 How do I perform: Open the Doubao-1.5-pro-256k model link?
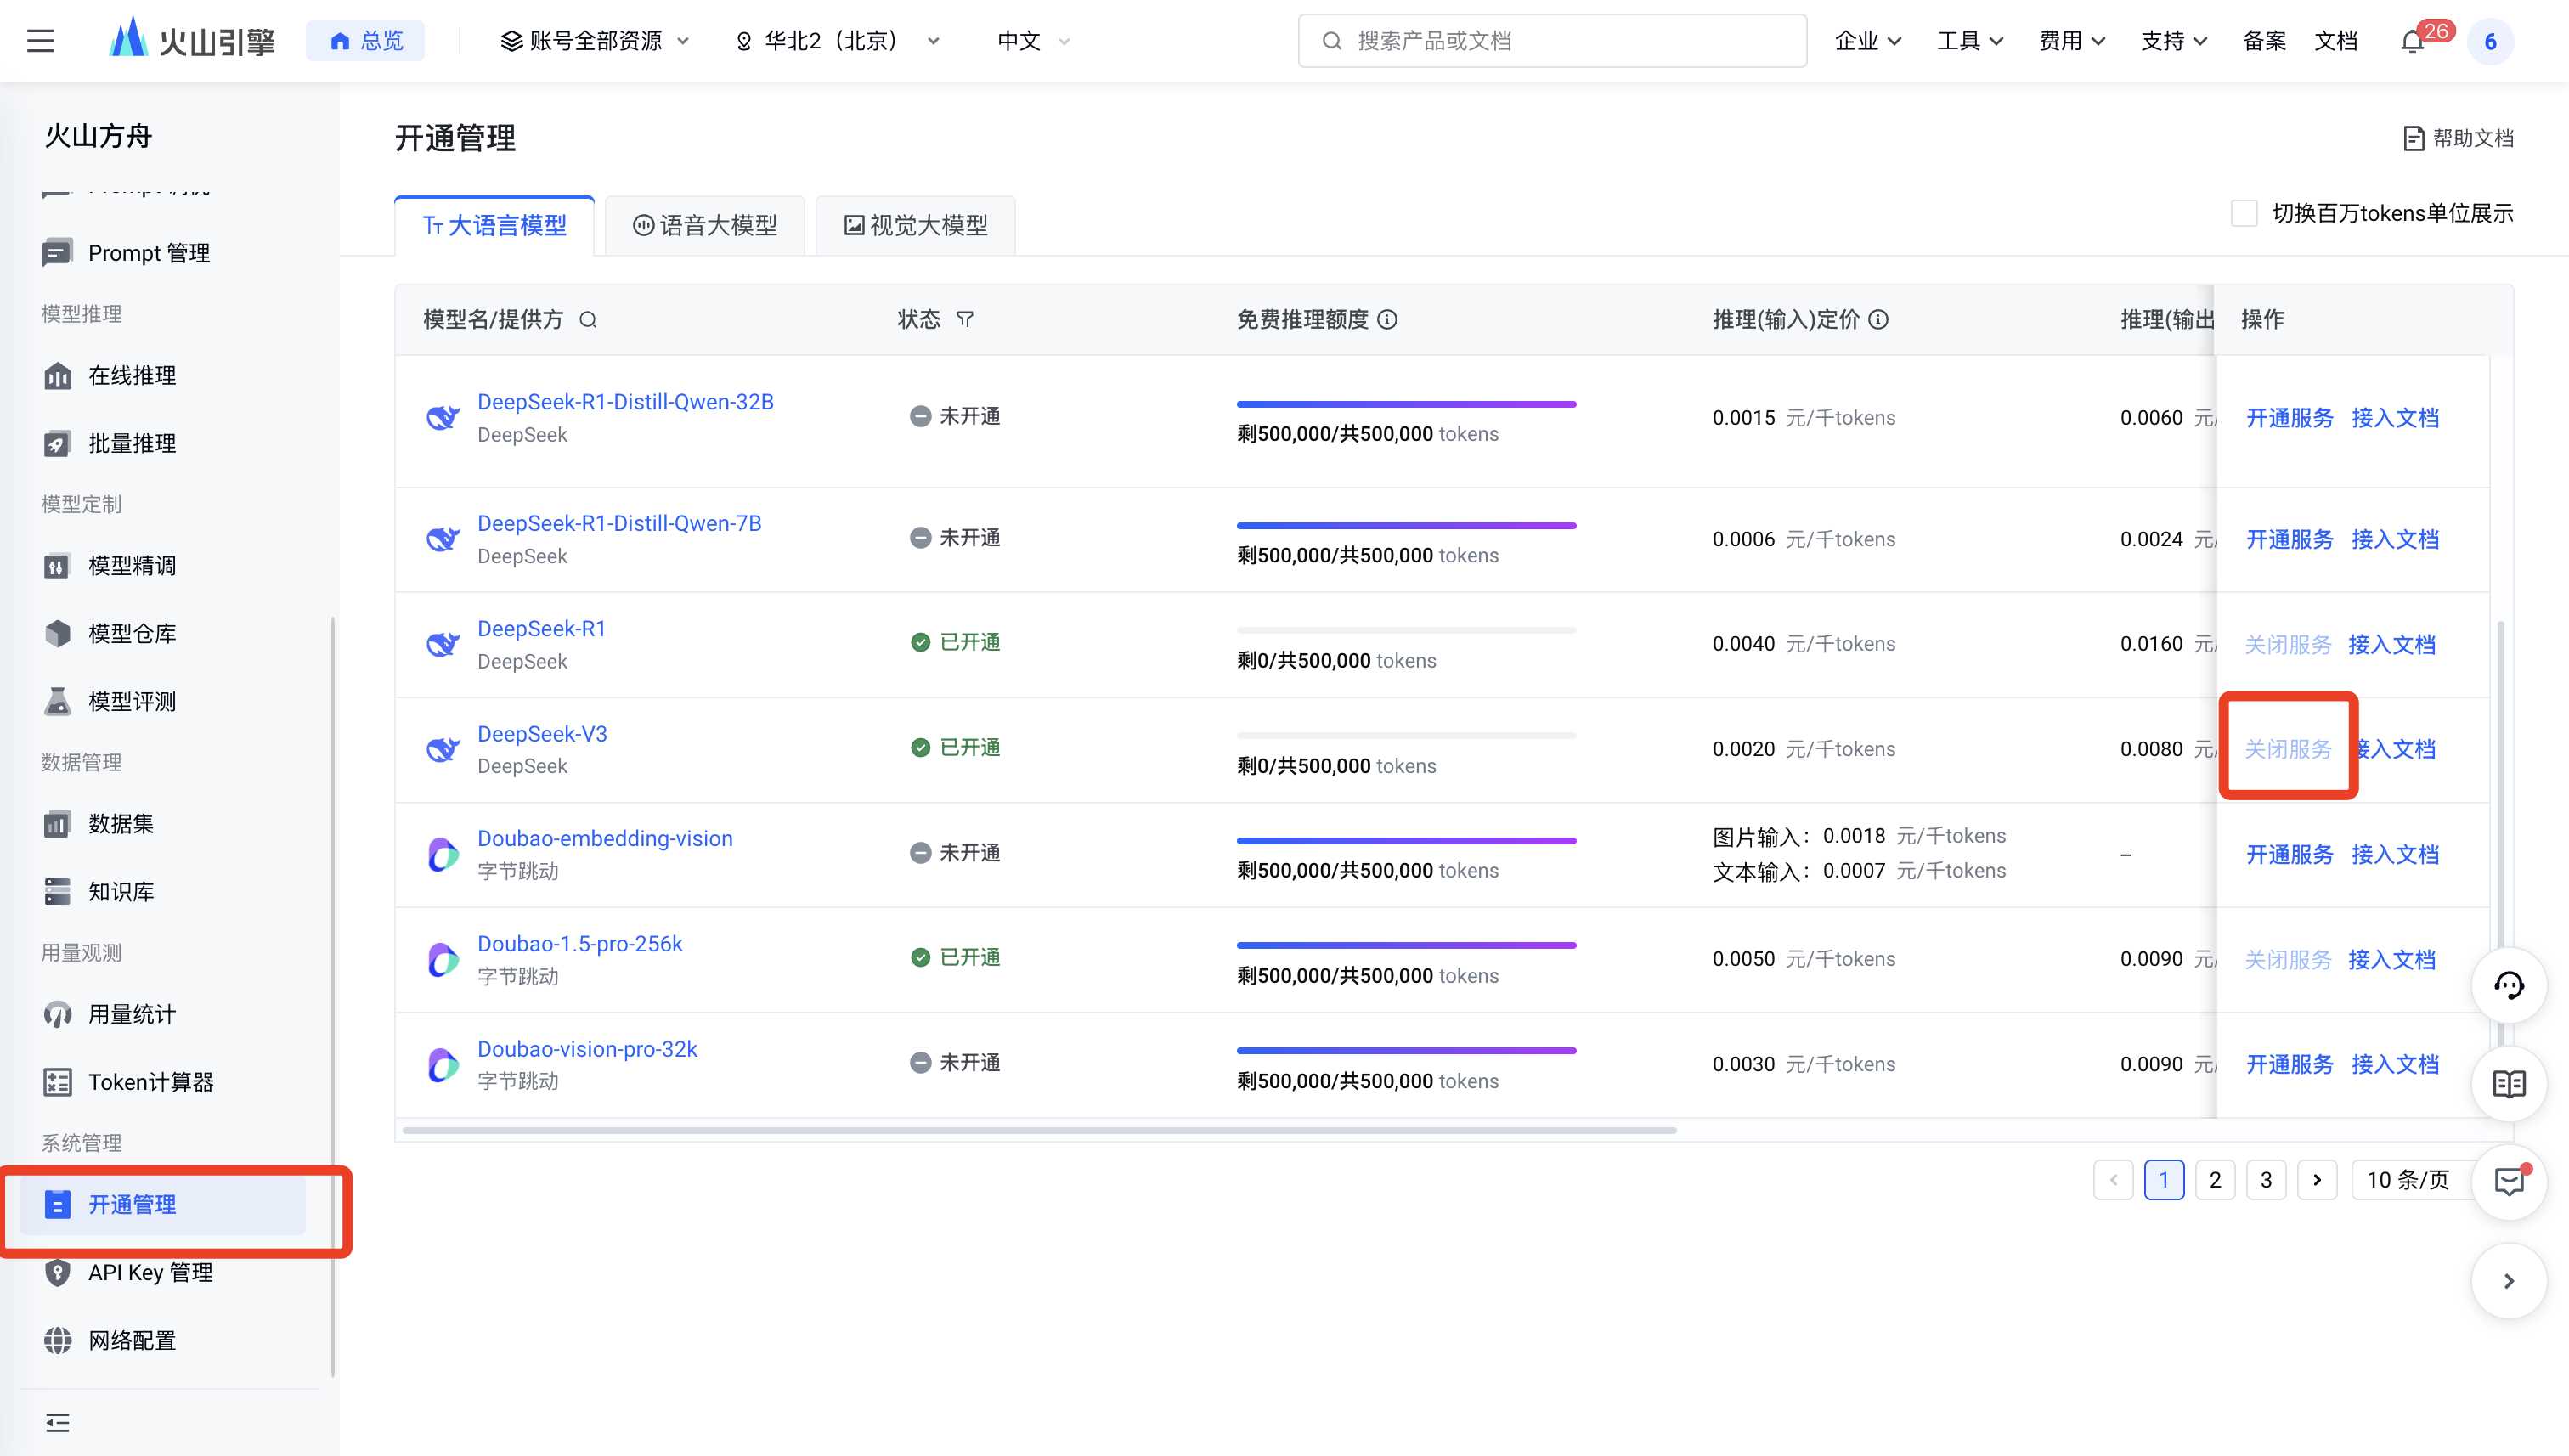click(580, 944)
